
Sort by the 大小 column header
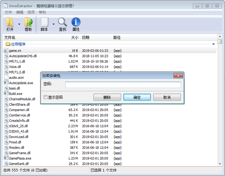[x=68, y=38]
